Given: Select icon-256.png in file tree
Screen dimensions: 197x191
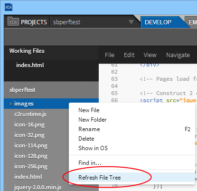Looking at the screenshot, I should click(x=31, y=166).
